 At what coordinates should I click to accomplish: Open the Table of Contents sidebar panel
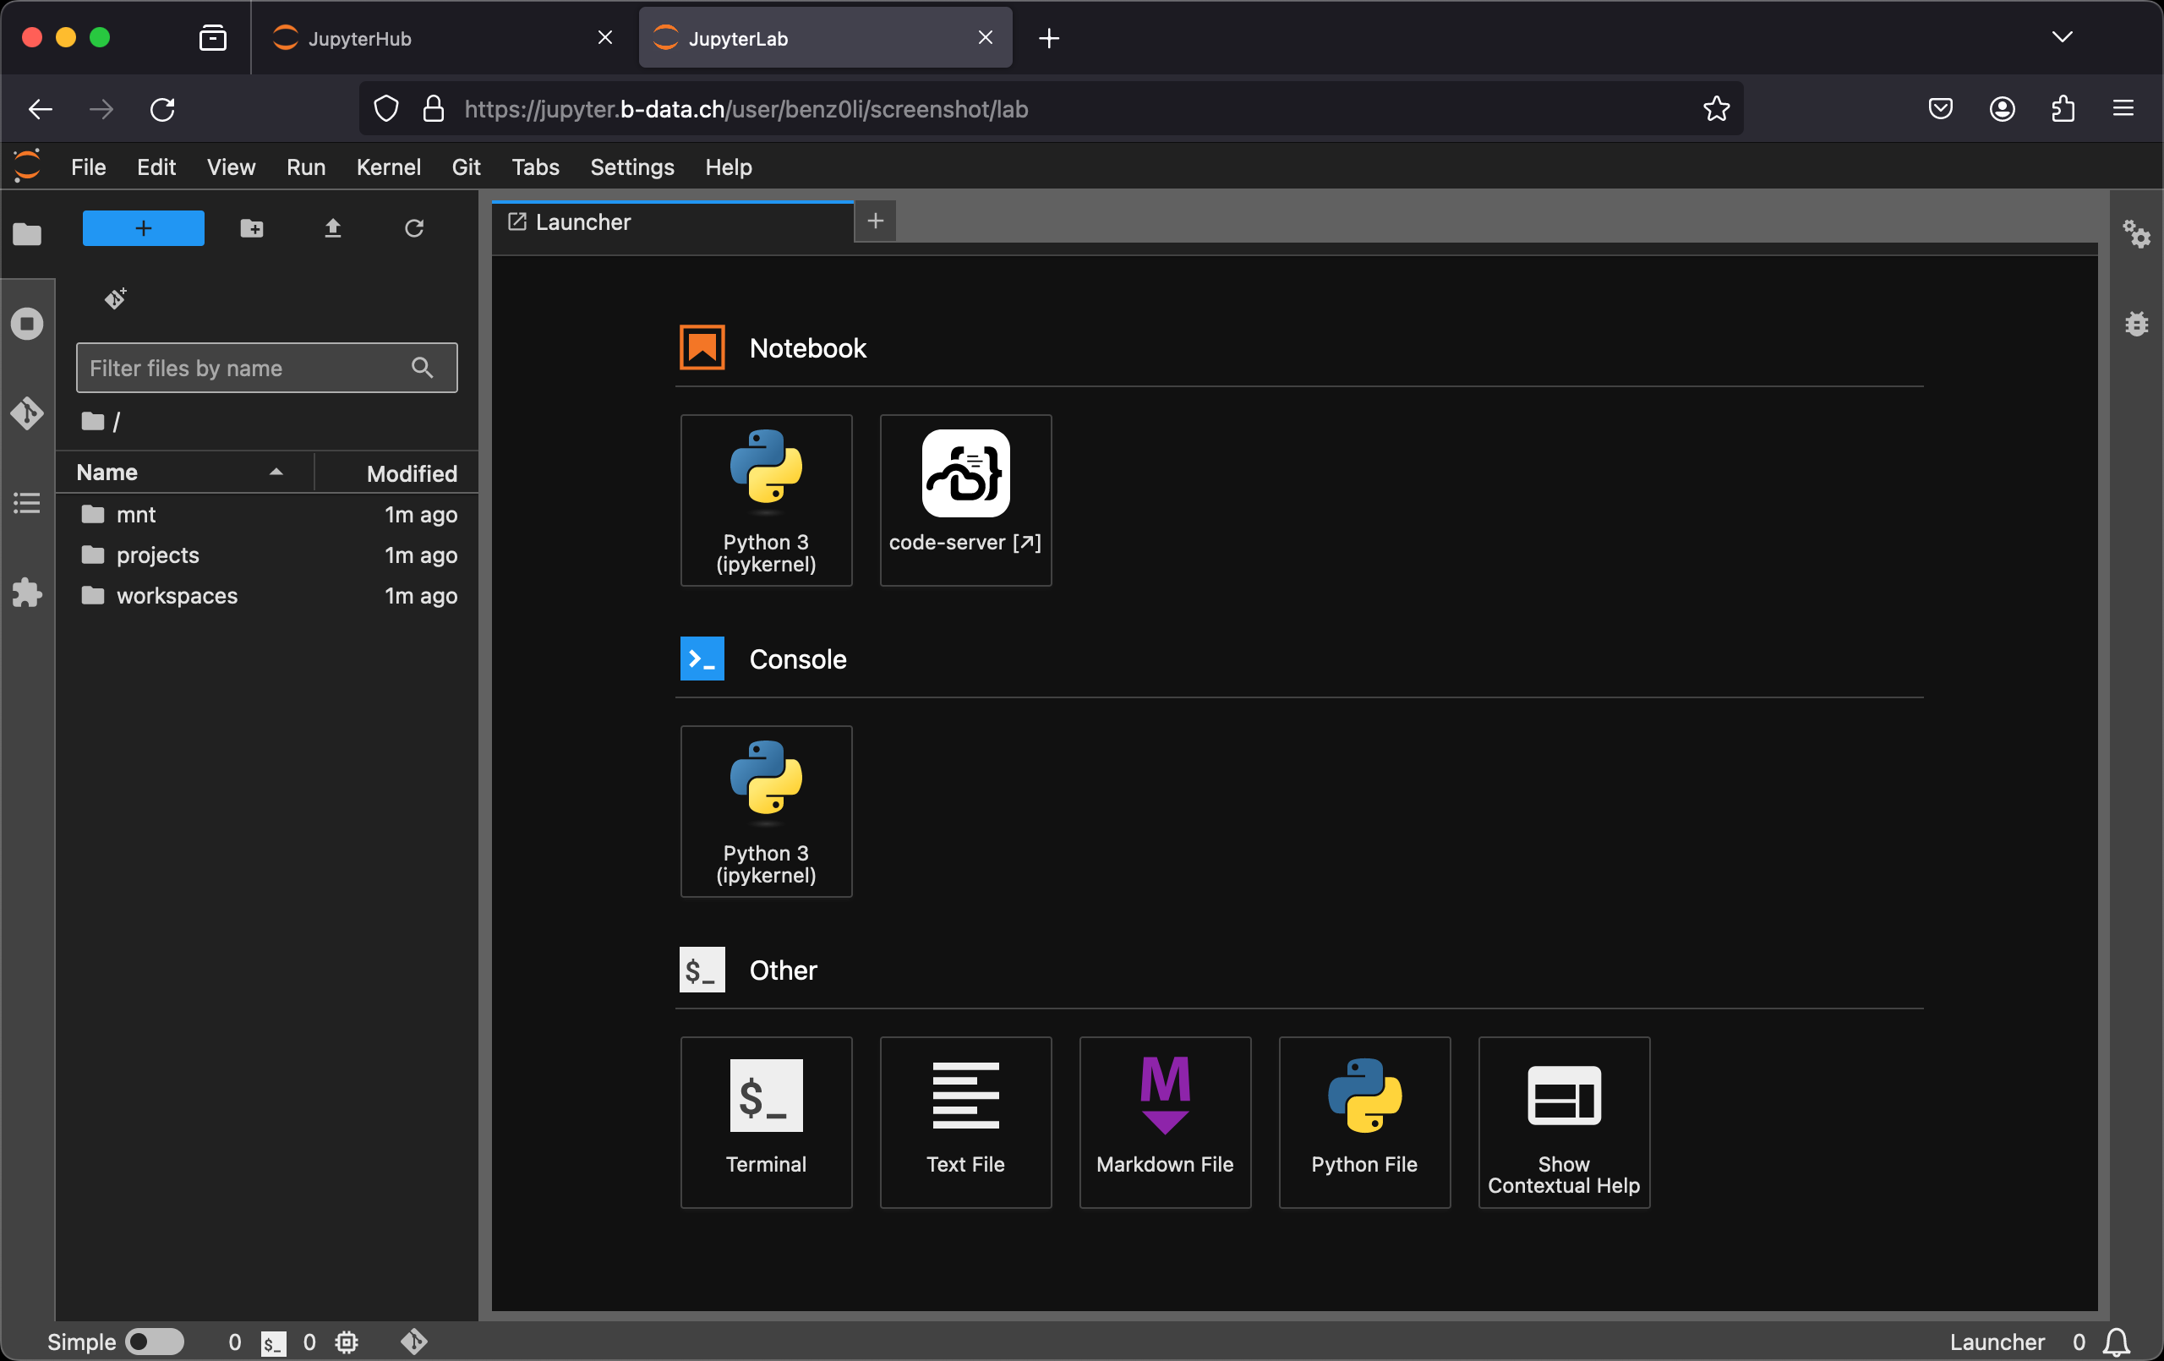[x=27, y=502]
